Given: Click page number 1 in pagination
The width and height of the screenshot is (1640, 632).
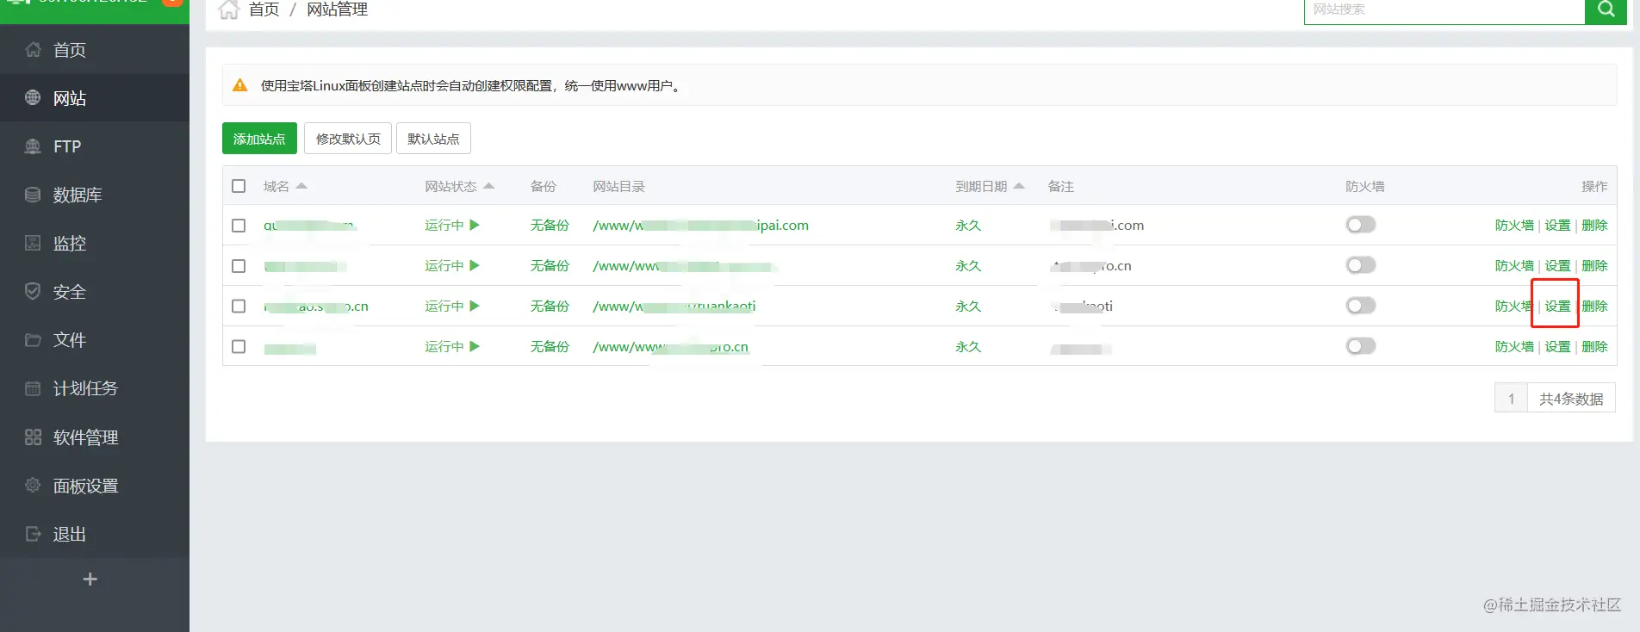Looking at the screenshot, I should coord(1511,399).
